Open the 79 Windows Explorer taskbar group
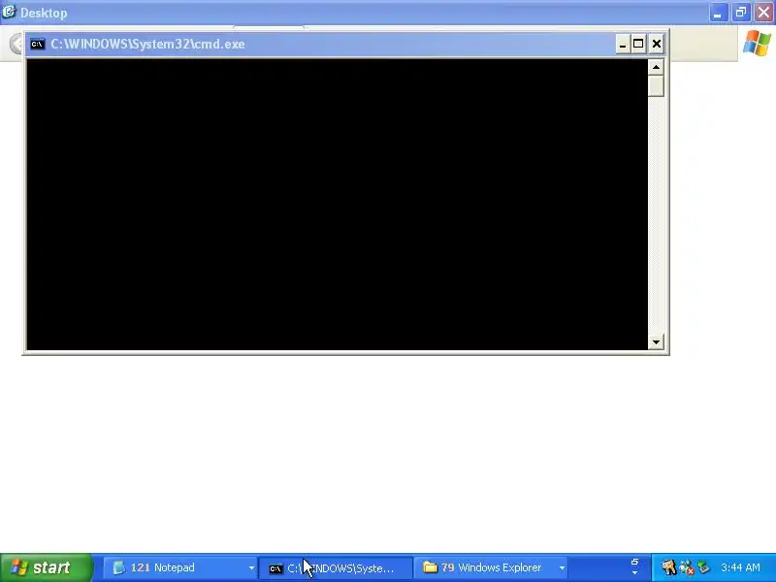 pyautogui.click(x=491, y=567)
